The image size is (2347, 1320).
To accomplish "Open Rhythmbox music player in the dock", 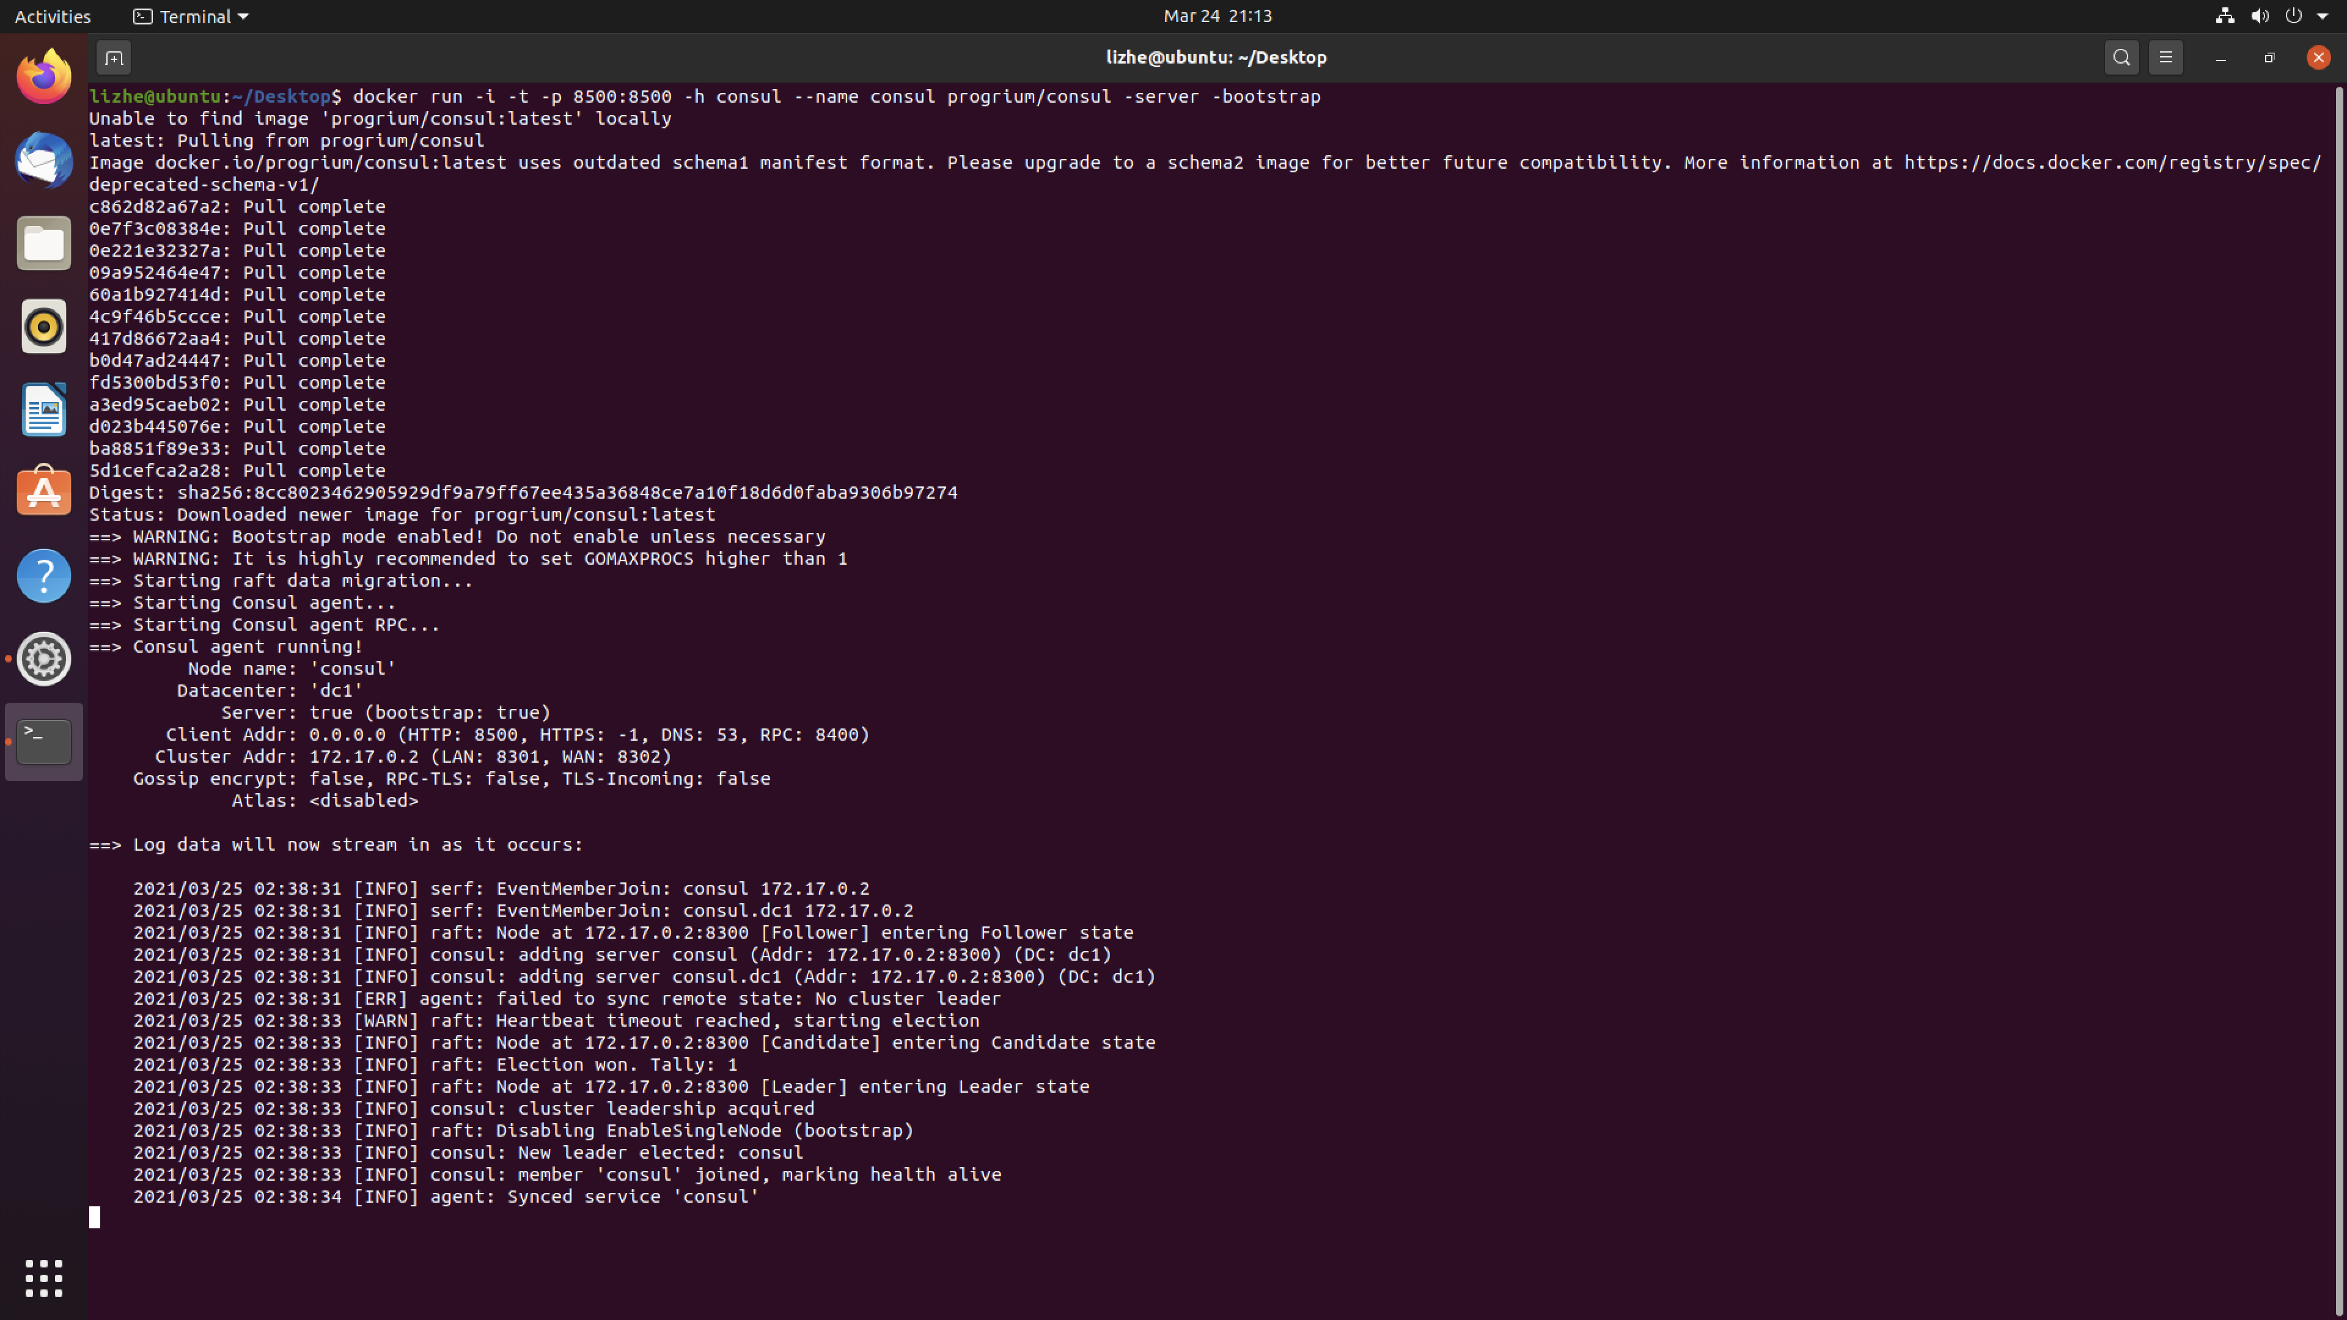I will click(x=44, y=326).
